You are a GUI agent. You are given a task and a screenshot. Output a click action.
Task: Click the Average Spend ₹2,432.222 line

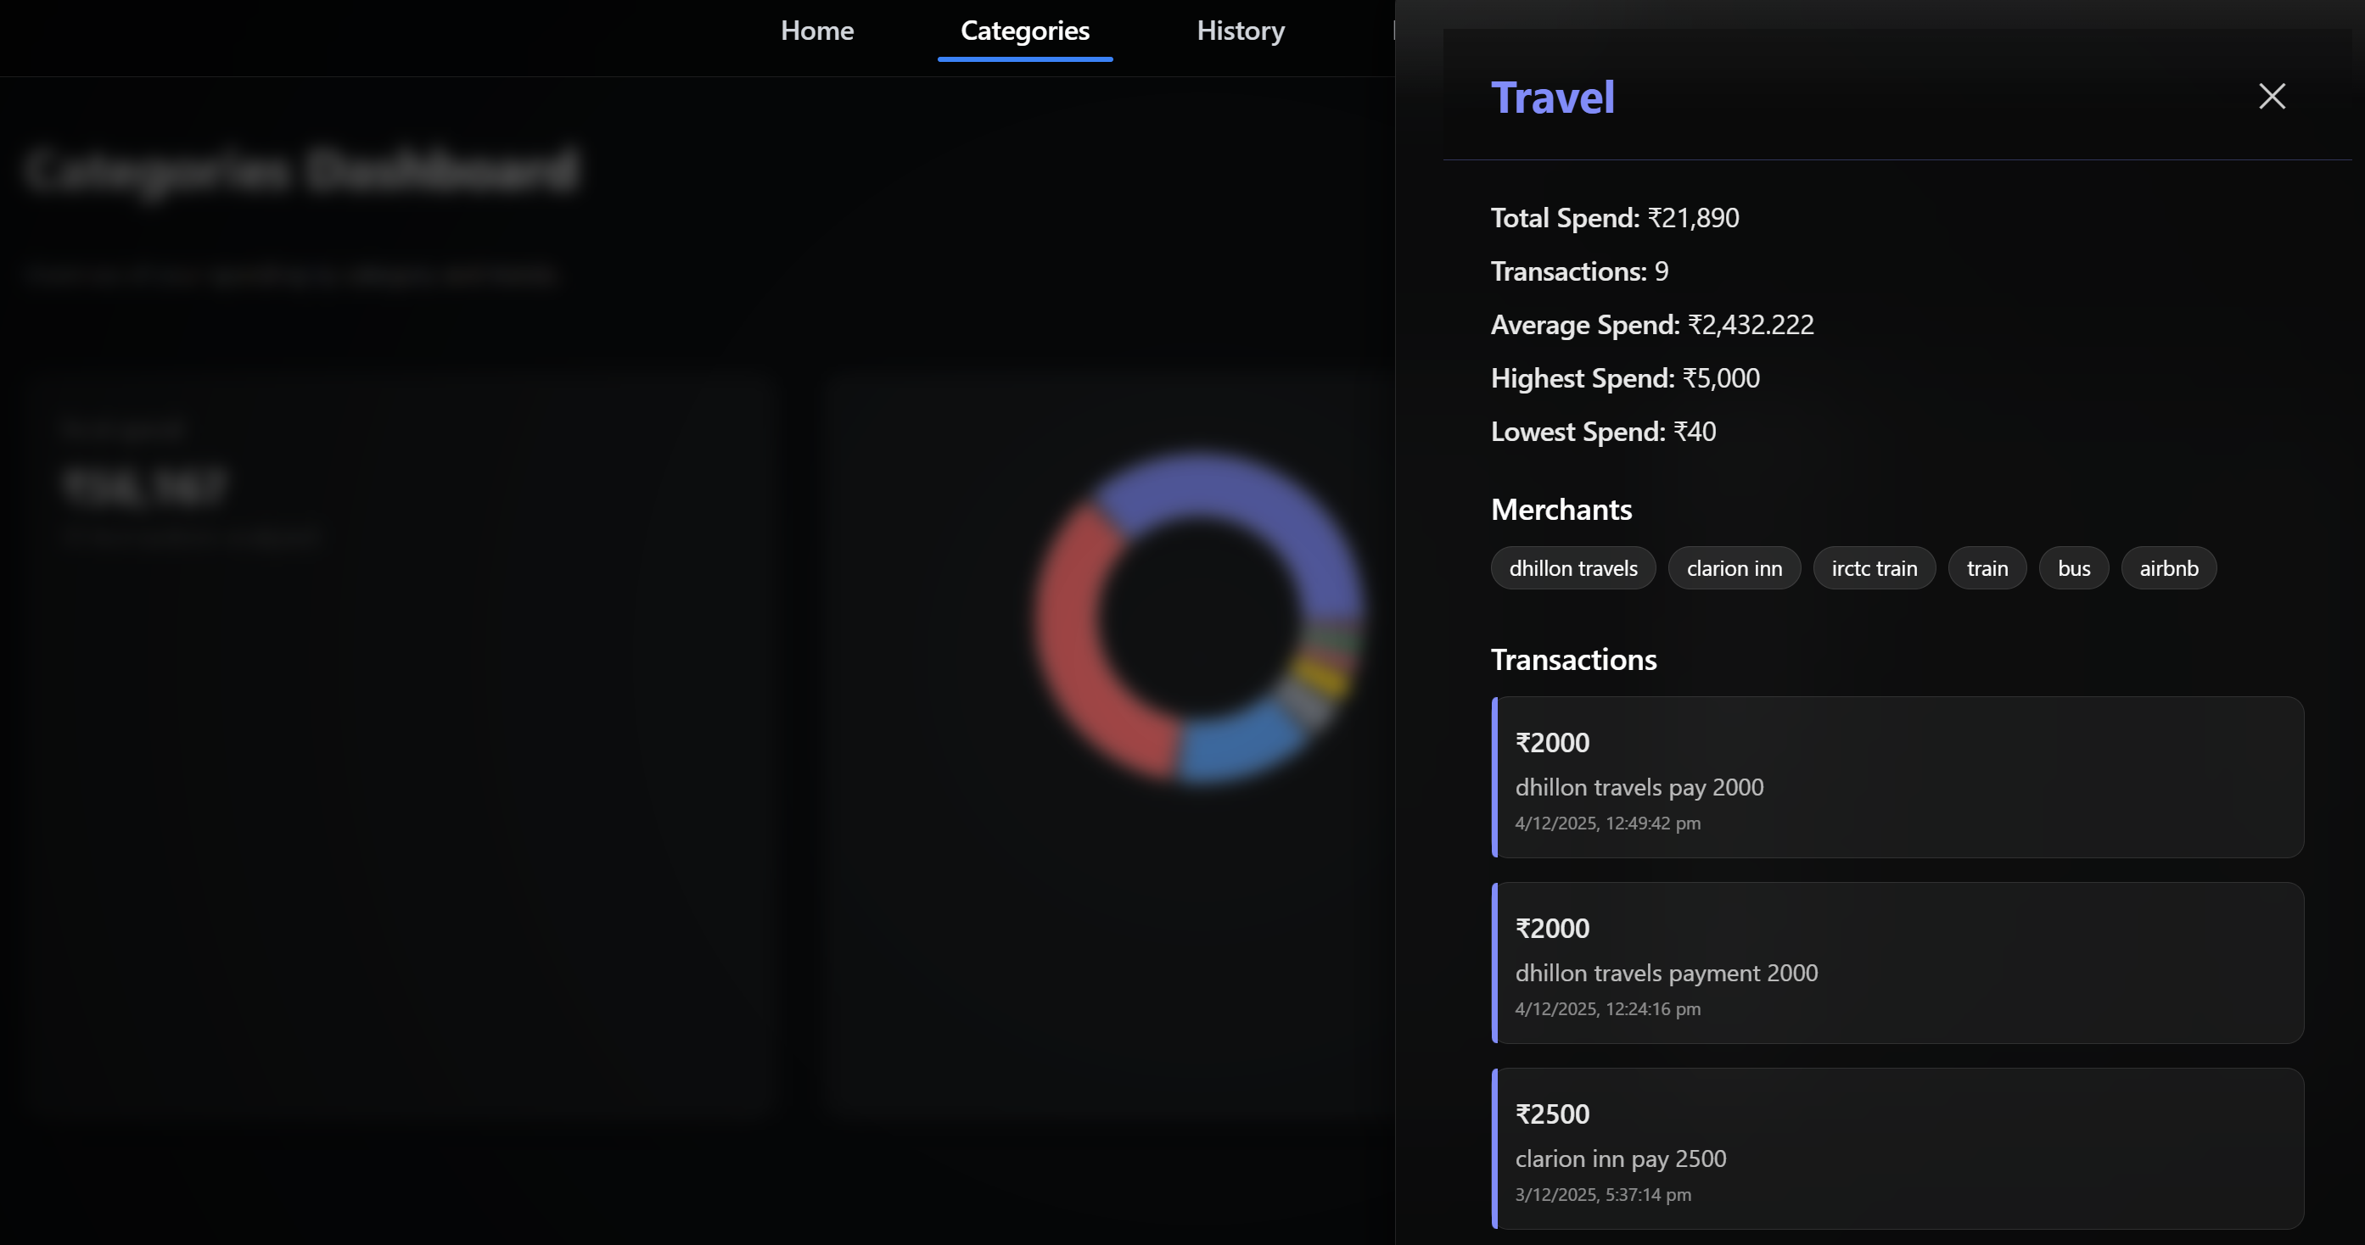pos(1651,324)
